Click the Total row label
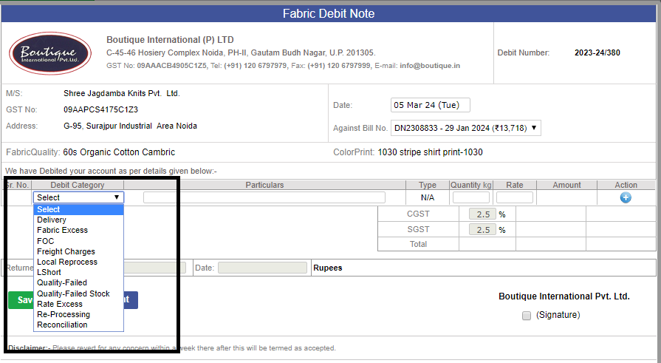Viewport: 661px width, 363px height. click(x=418, y=245)
